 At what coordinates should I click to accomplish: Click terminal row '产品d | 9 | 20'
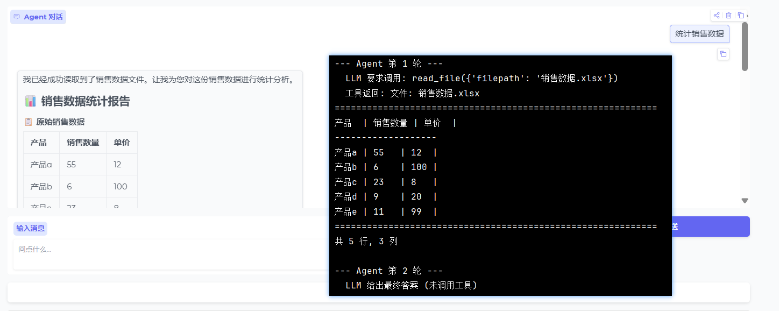point(386,197)
